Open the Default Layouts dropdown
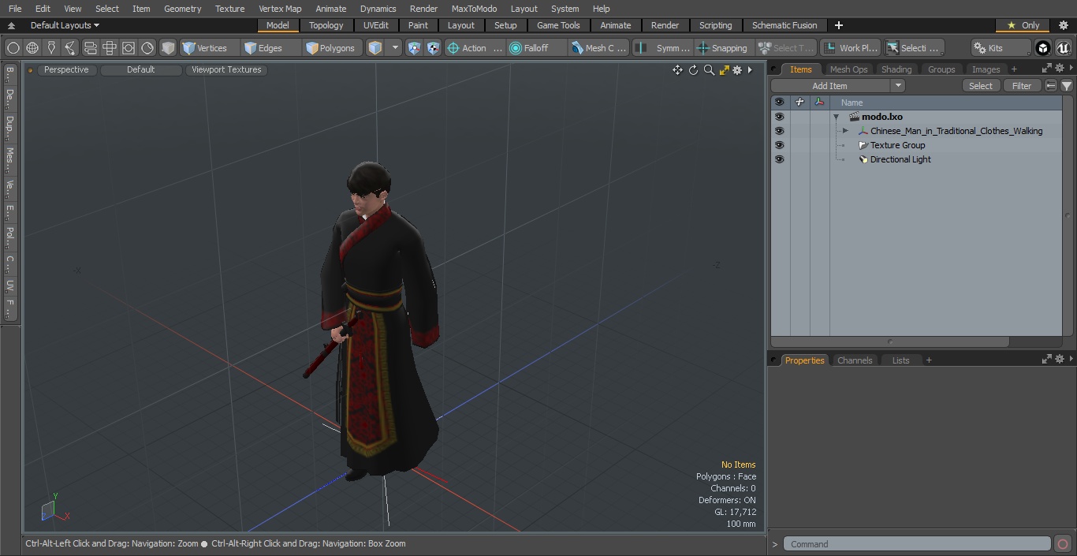Screen dimensions: 1077x556 point(65,25)
